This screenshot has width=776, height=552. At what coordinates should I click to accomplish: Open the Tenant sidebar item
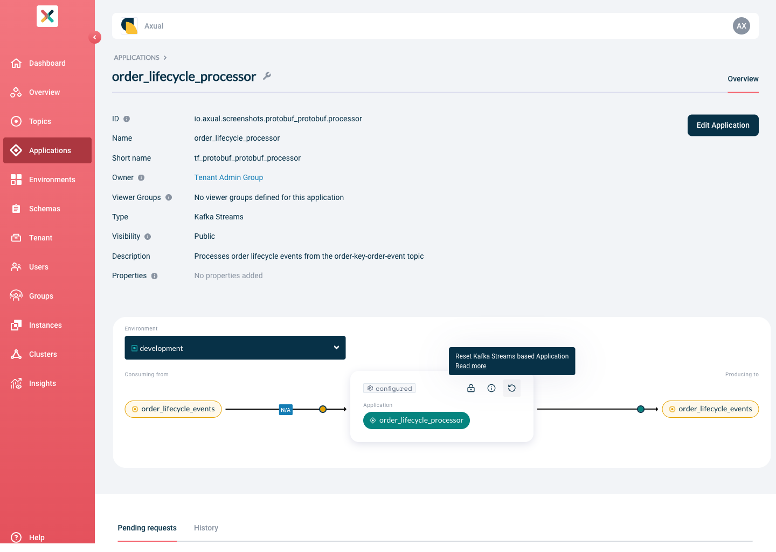click(47, 238)
